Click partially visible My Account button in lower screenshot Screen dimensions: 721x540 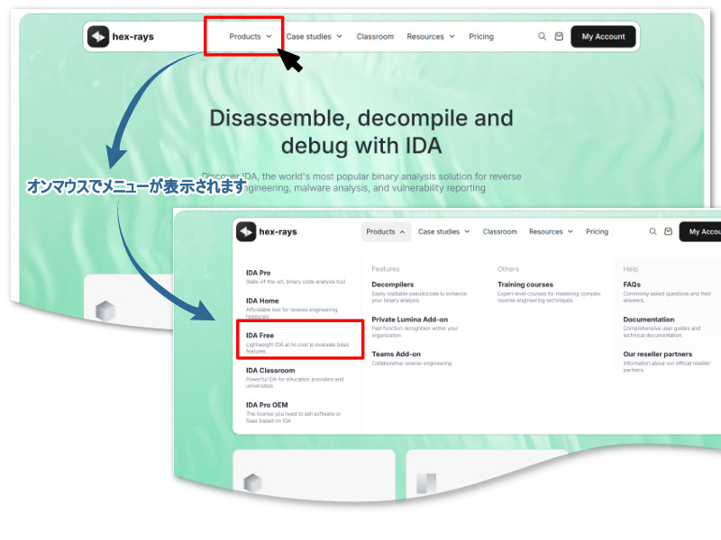click(700, 231)
